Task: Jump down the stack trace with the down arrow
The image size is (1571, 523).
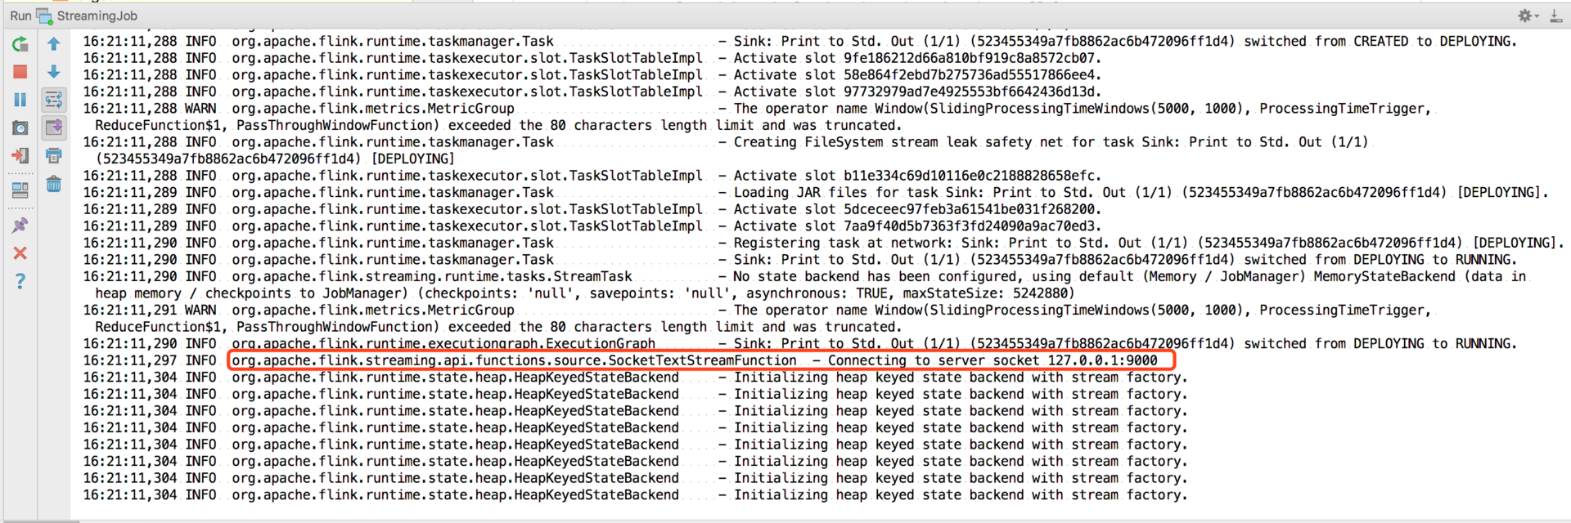Action: 54,72
